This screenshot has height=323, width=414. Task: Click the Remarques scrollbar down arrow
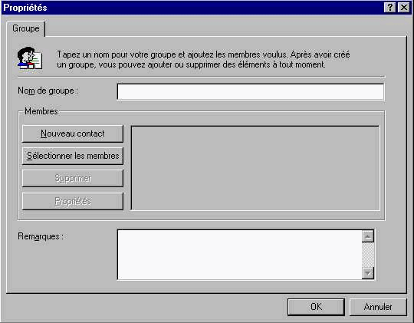pos(368,273)
